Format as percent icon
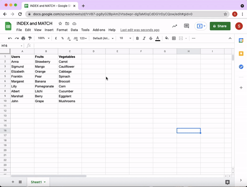The width and height of the screenshot is (247, 187). point(63,38)
